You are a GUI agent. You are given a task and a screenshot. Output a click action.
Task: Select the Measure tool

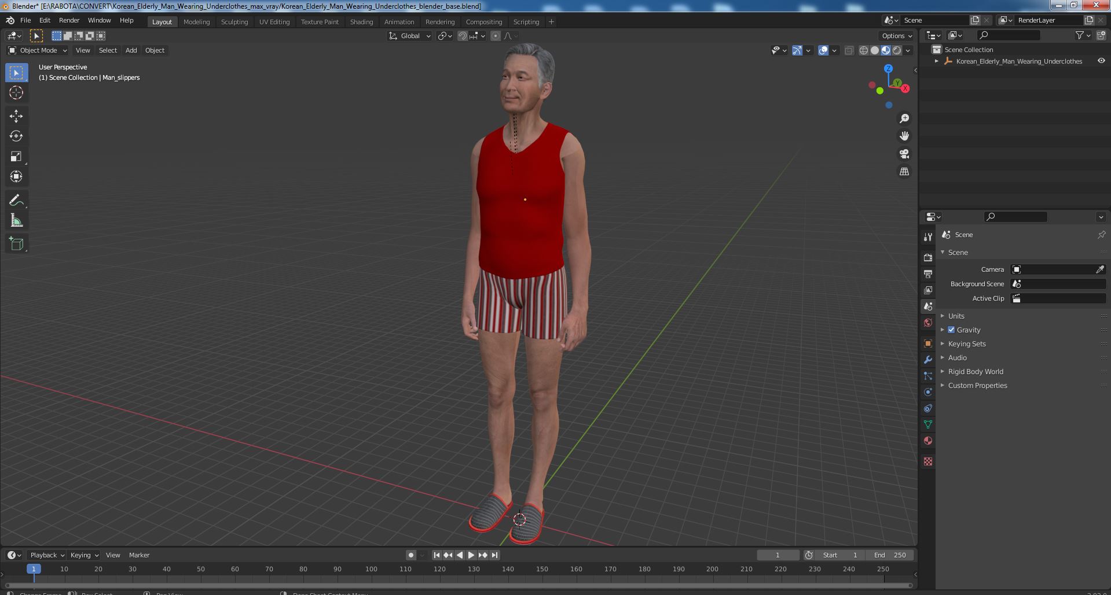16,221
